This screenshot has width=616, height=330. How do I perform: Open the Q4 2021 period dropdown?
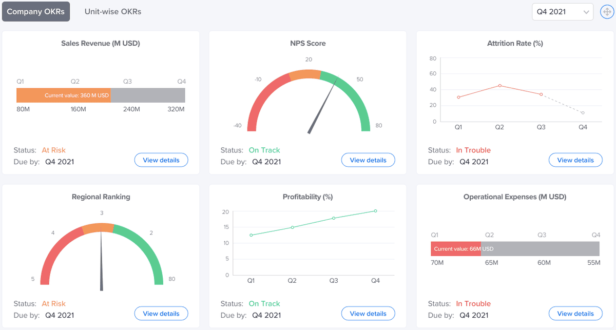pos(562,12)
